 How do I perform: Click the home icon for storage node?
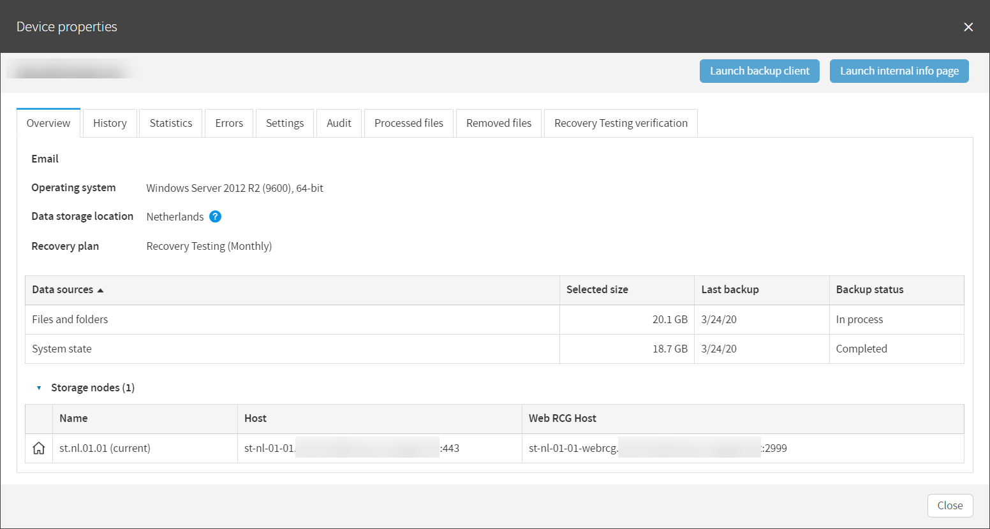[x=39, y=448]
